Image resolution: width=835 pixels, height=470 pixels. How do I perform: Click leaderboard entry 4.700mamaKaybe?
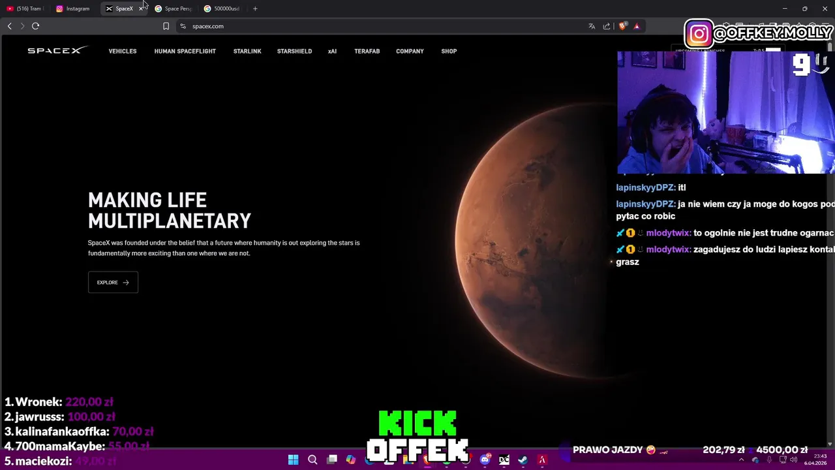click(x=77, y=446)
